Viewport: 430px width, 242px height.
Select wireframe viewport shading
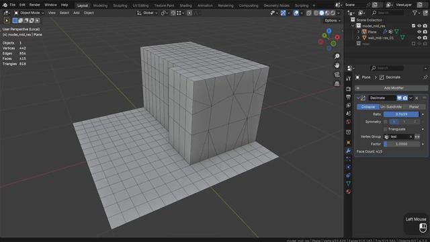click(316, 13)
